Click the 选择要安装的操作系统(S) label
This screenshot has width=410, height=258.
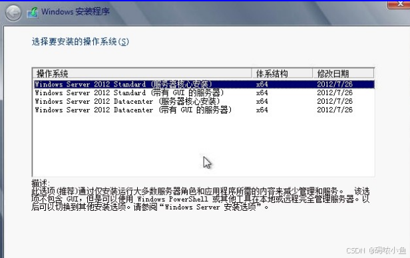[81, 41]
